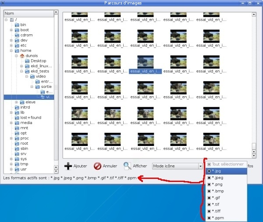The width and height of the screenshot is (263, 222).
Task: Toggle the *.gif format checkbox
Action: 209,198
